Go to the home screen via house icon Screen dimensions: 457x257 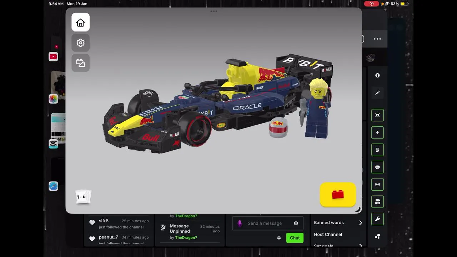(x=80, y=22)
